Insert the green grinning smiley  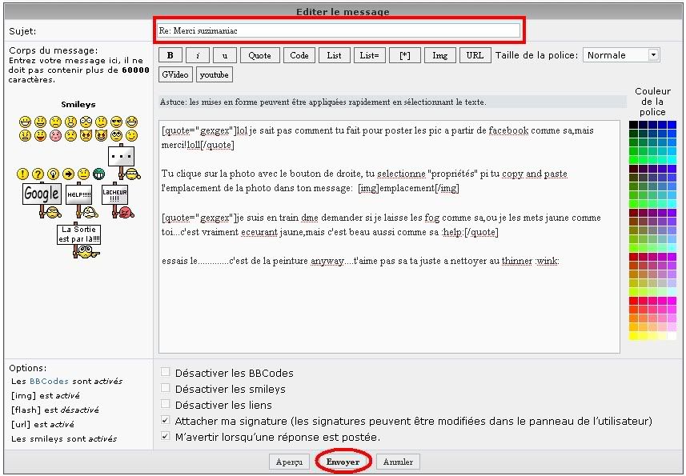point(99,174)
